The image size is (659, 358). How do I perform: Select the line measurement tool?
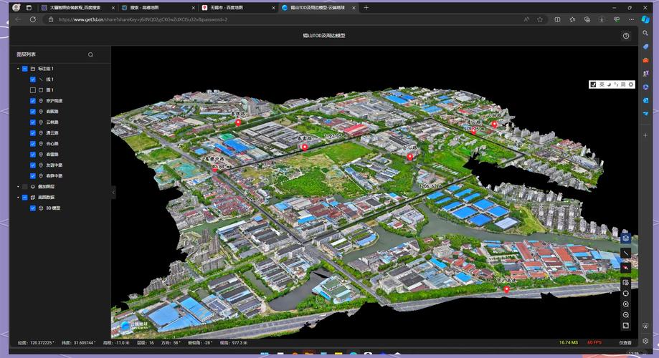click(625, 253)
